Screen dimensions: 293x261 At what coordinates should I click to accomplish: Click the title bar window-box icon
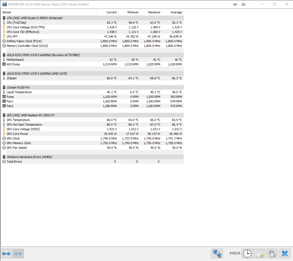pyautogui.click(x=244, y=4)
